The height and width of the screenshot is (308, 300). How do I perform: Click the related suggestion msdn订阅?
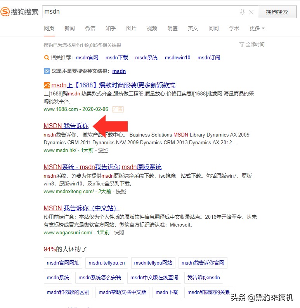coord(209,57)
